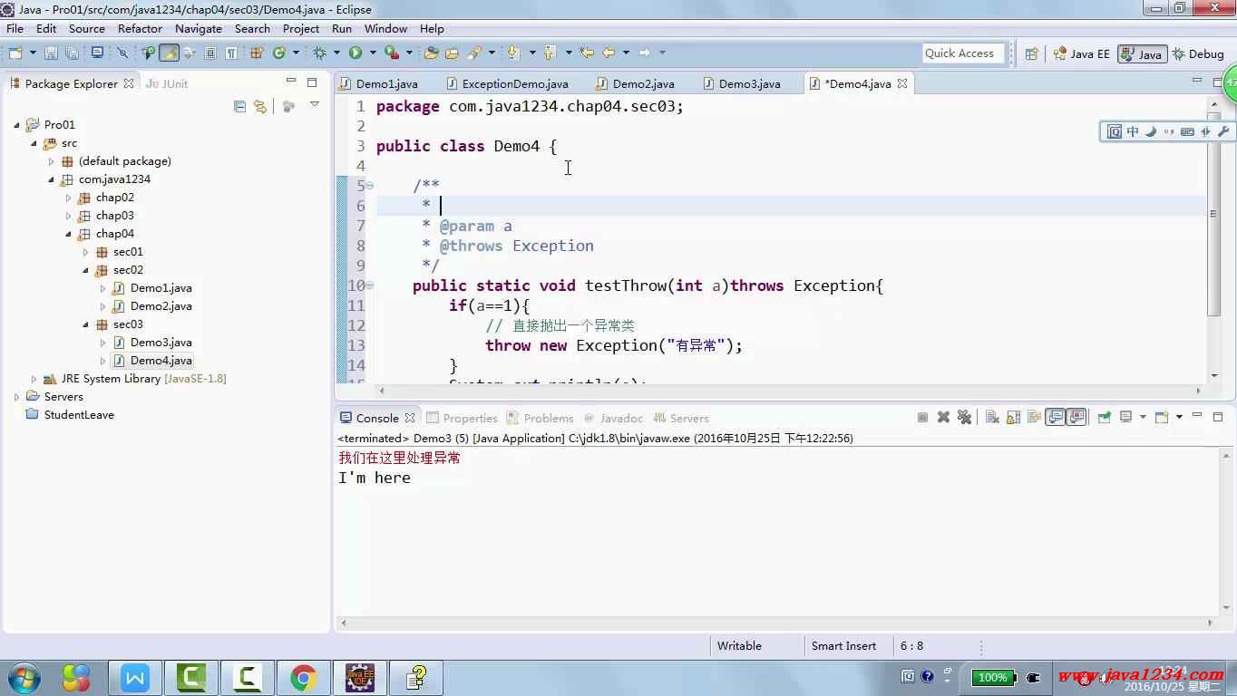Click the Last Edit Location arrow icon
The image size is (1237, 696).
586,53
